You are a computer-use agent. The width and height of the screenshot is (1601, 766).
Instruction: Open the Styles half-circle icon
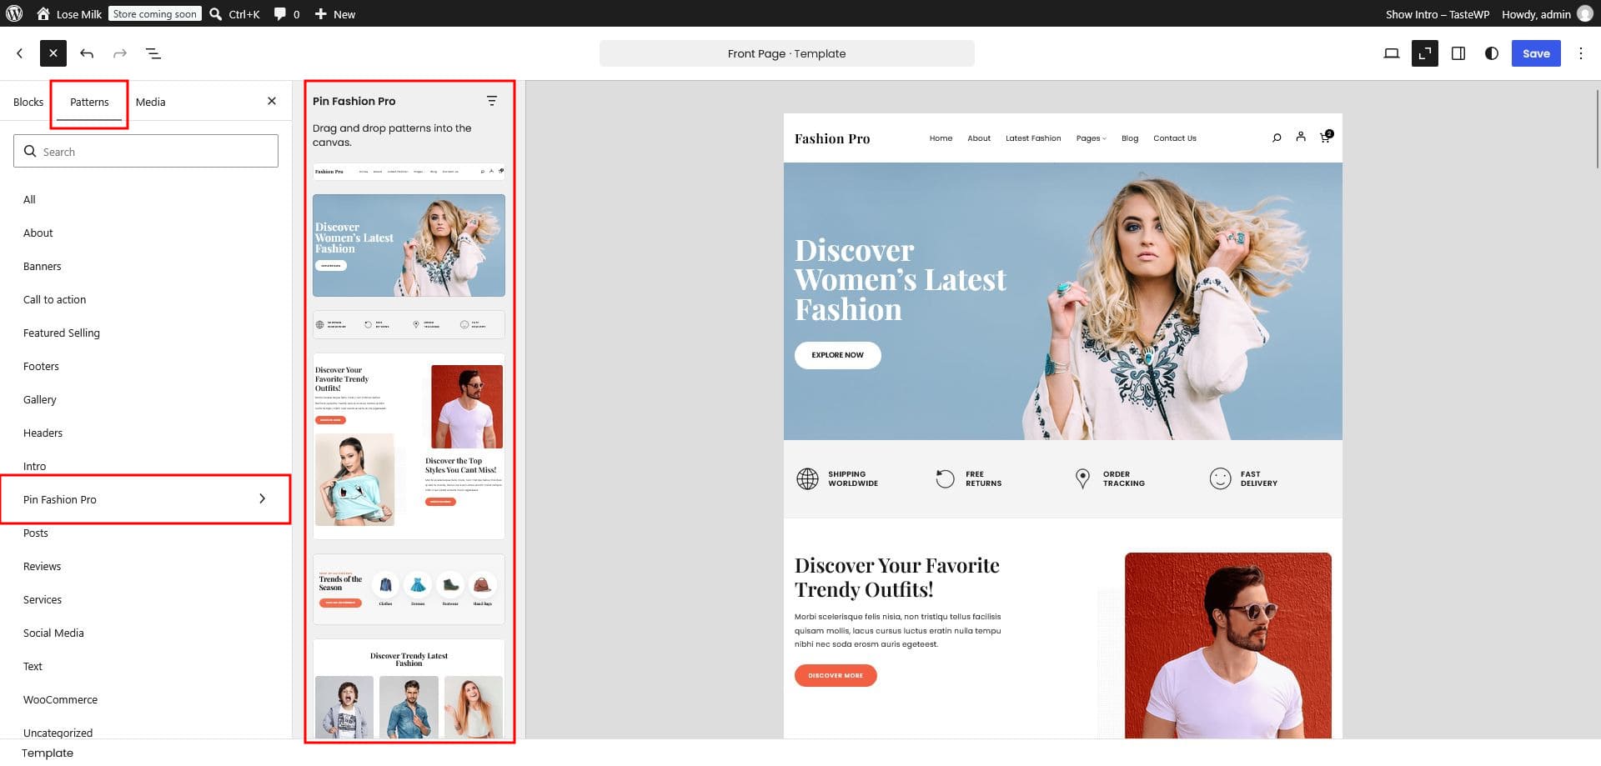pos(1492,53)
